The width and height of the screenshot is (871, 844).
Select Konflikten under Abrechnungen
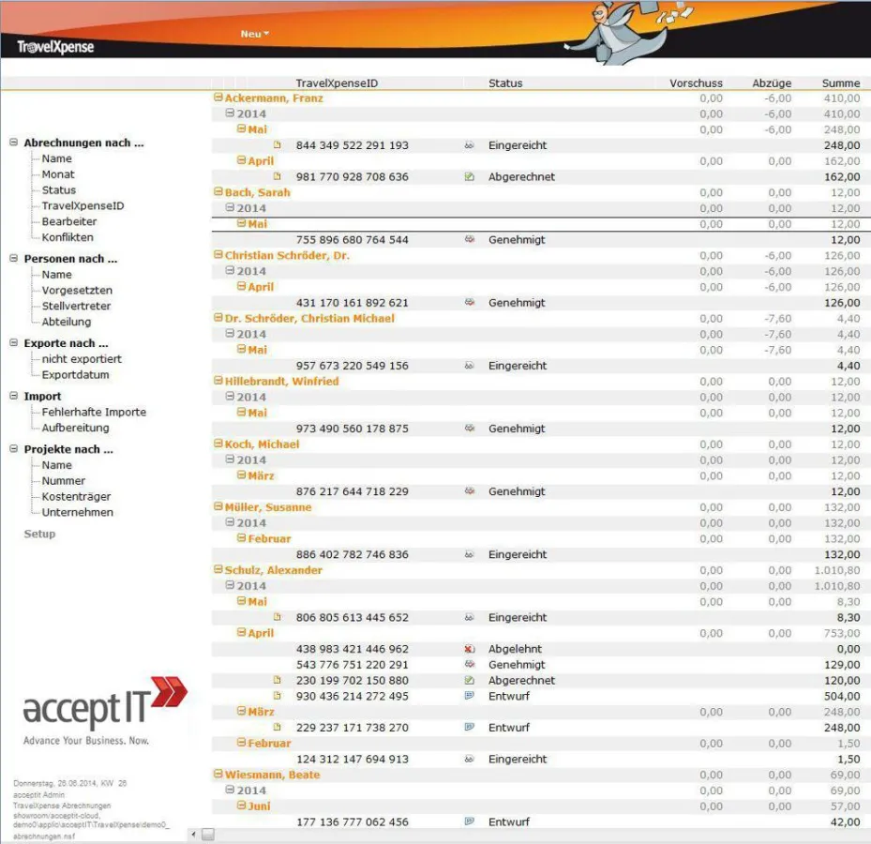pyautogui.click(x=68, y=237)
